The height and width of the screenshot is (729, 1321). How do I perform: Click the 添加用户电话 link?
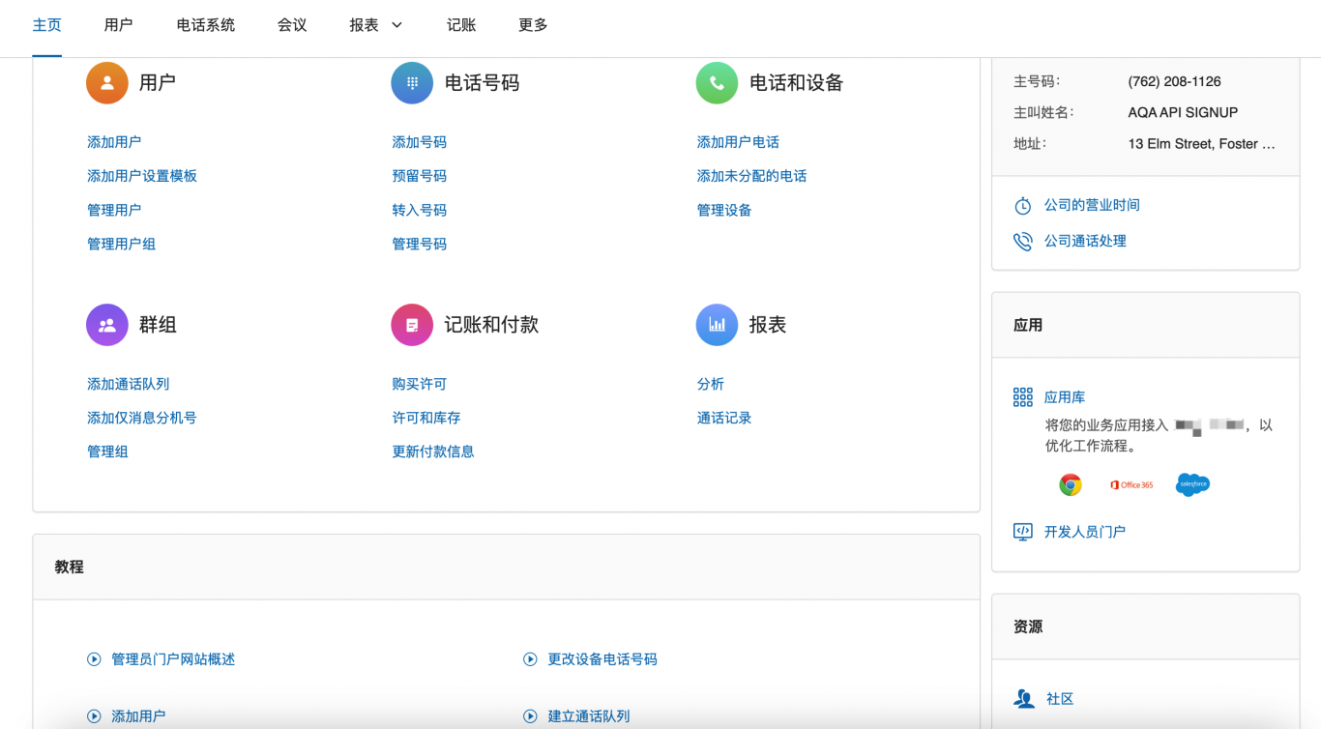(738, 142)
